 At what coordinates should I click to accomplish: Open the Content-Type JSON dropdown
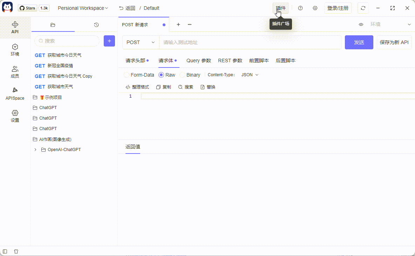(x=250, y=74)
